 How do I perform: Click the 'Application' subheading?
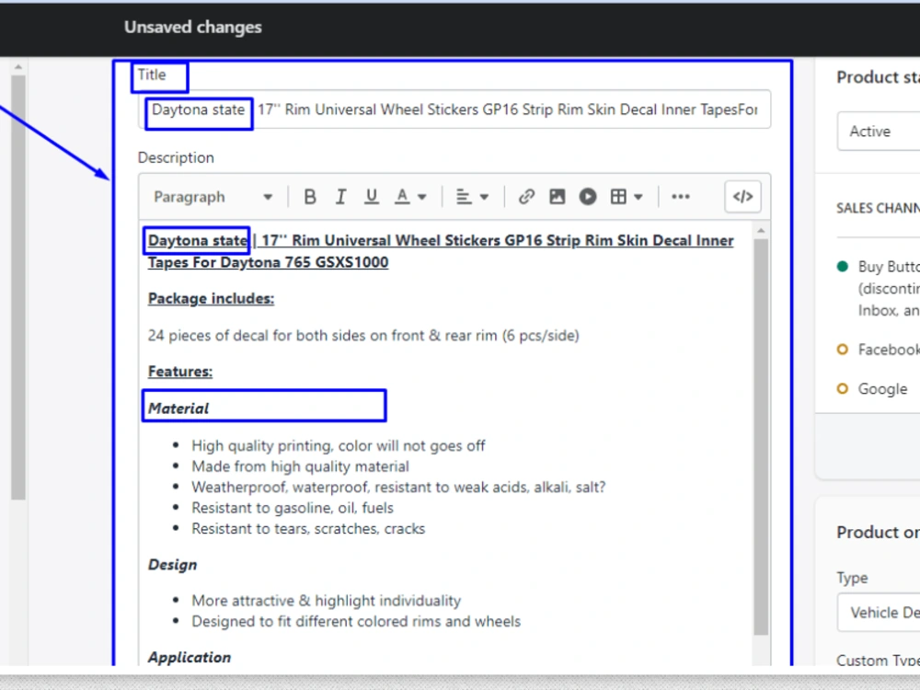point(190,657)
